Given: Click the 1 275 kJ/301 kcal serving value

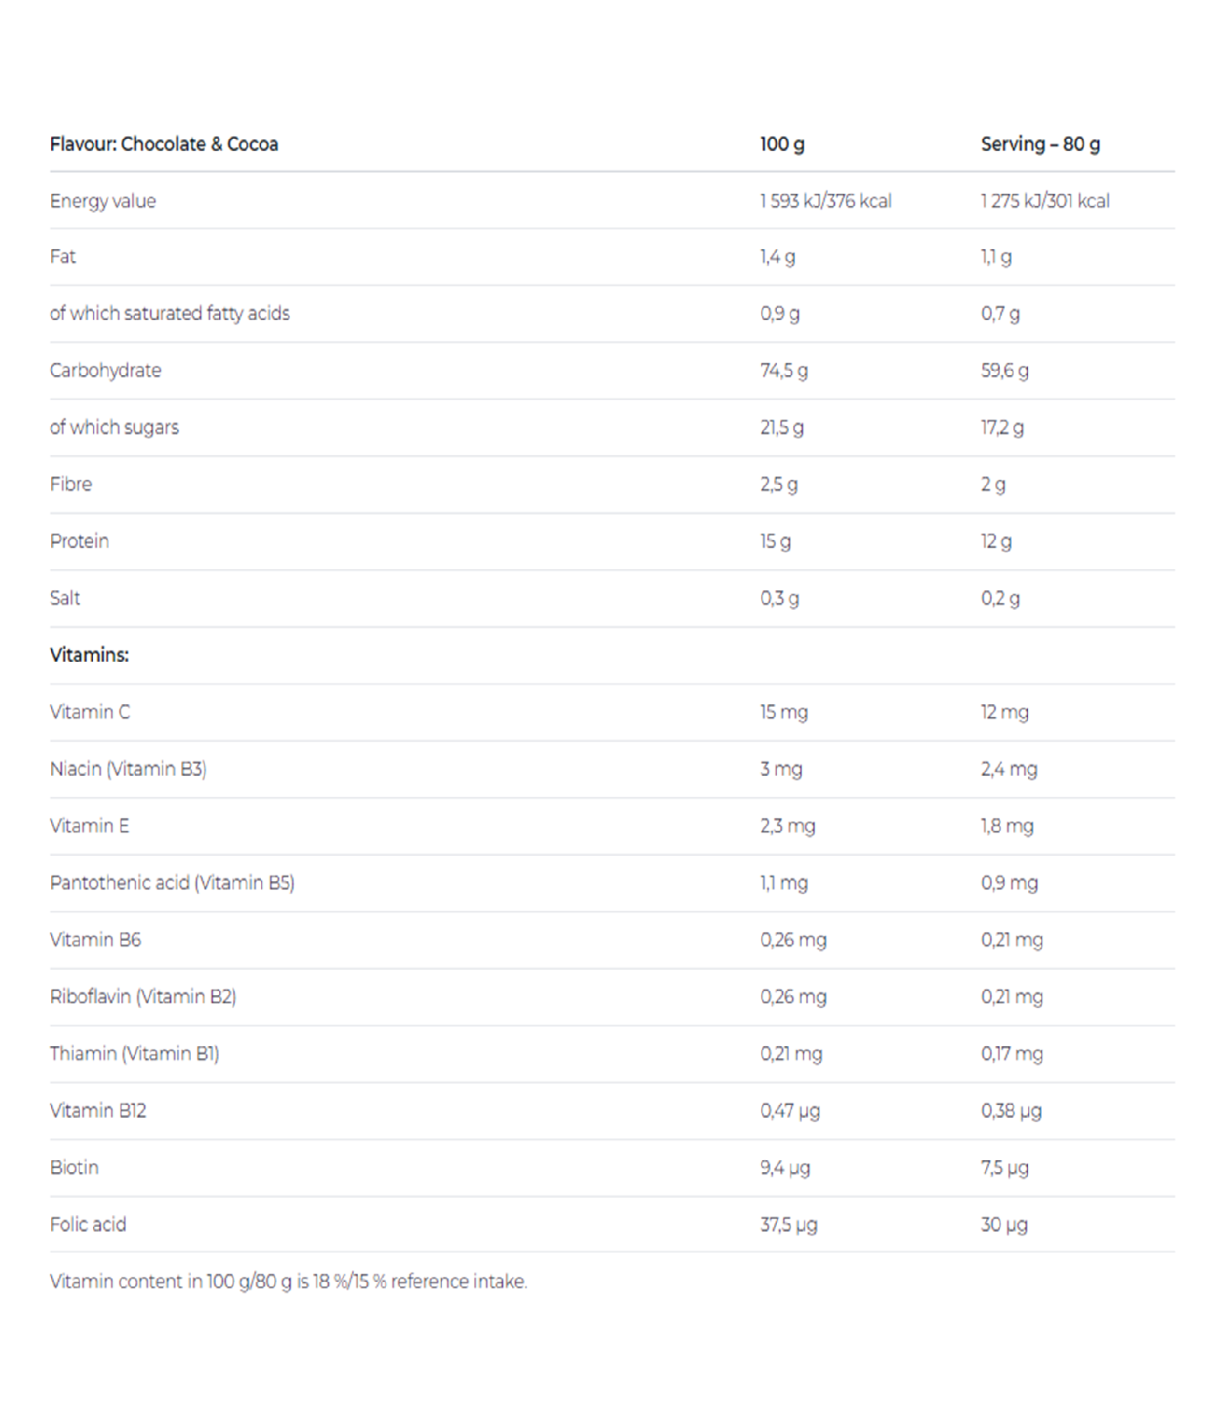Looking at the screenshot, I should point(1045,202).
